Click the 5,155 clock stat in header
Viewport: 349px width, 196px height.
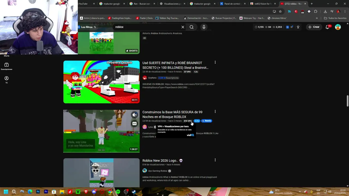coord(259,27)
